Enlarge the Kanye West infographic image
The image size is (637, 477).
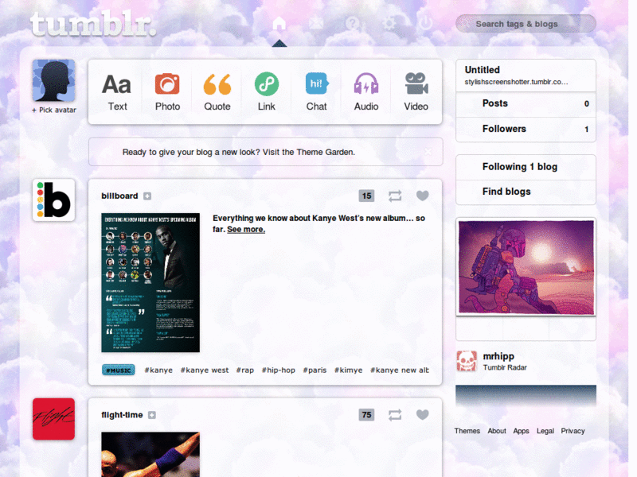click(150, 283)
